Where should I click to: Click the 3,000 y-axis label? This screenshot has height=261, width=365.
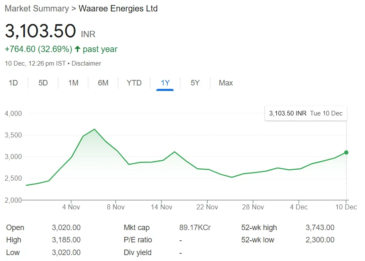pyautogui.click(x=13, y=157)
